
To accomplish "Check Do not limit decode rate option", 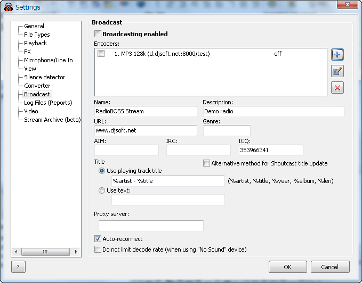I will tap(98, 249).
